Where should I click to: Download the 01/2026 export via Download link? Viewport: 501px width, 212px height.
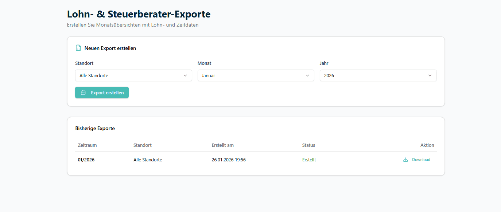421,160
